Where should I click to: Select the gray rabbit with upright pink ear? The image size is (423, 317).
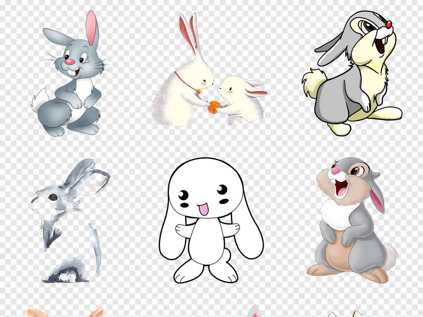click(70, 73)
